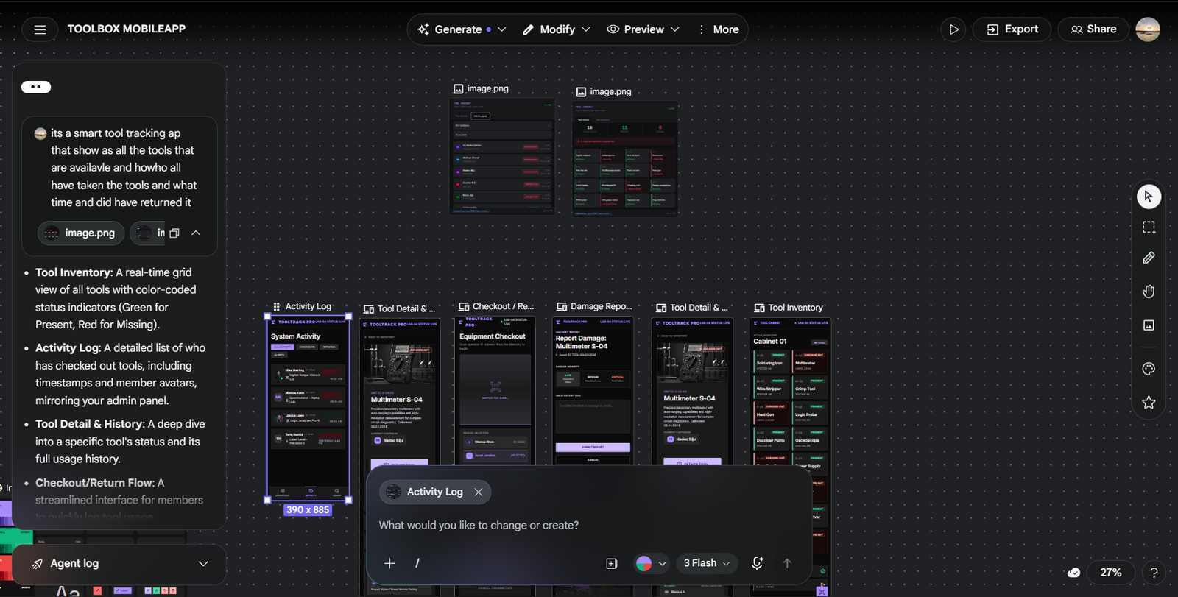
Task: Click the image.png attachment chip
Action: (81, 233)
